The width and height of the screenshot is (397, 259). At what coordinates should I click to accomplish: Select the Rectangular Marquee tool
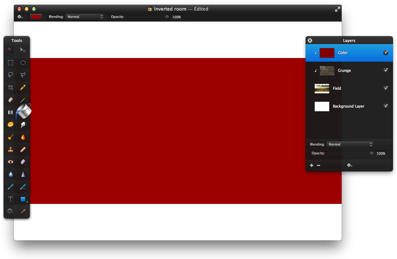(11, 63)
